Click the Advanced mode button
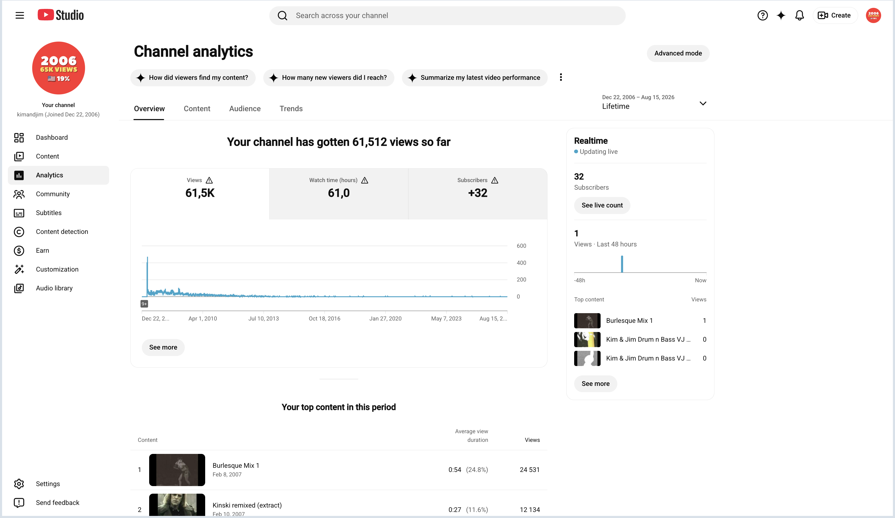Viewport: 895px width, 518px height. [678, 53]
